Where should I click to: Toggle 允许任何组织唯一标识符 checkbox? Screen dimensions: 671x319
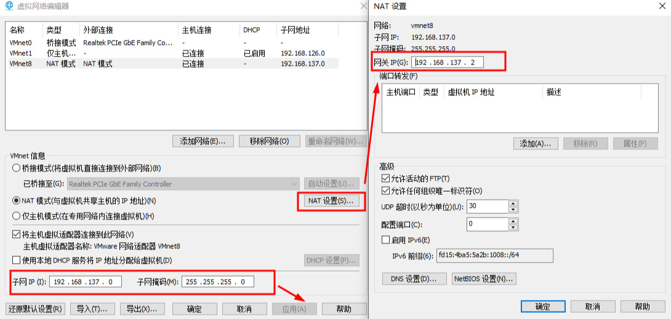point(385,191)
